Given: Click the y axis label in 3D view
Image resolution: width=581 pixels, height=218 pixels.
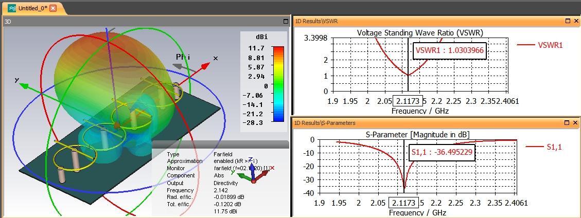Looking at the screenshot, I should click(16, 79).
